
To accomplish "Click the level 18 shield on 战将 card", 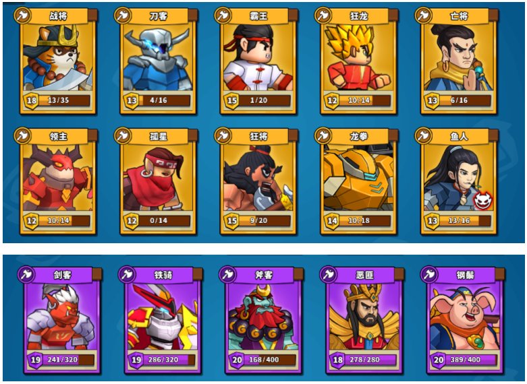I will (32, 100).
